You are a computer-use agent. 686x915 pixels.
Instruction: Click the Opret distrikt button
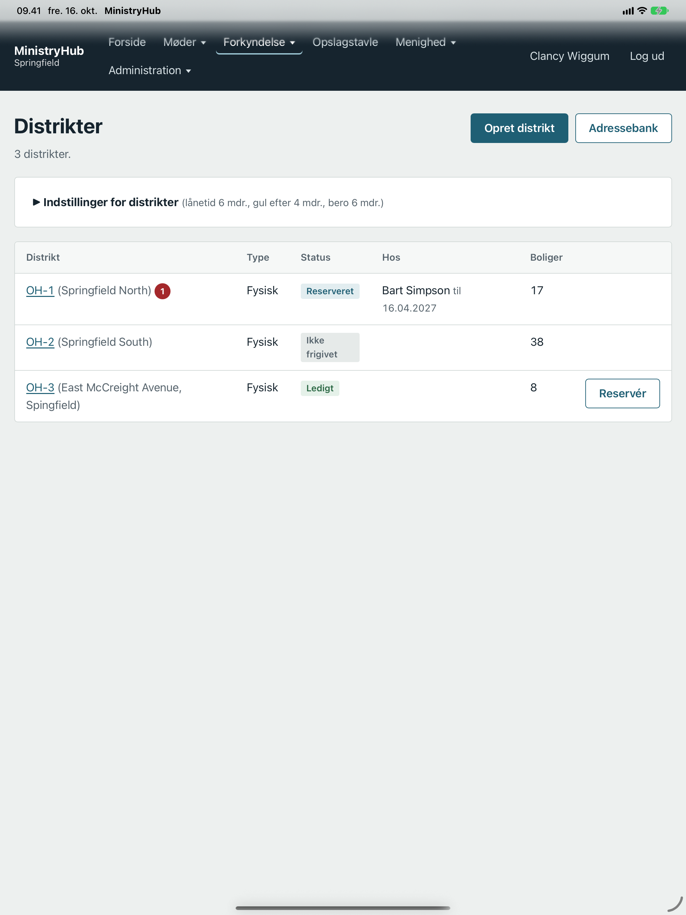(x=519, y=128)
